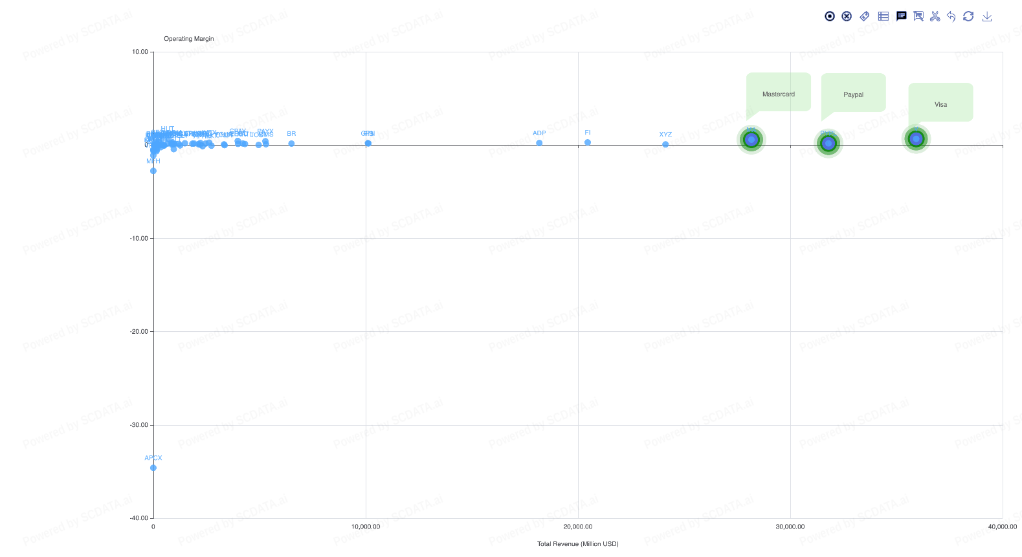Click the highlighted green point under Visa

[x=916, y=138]
